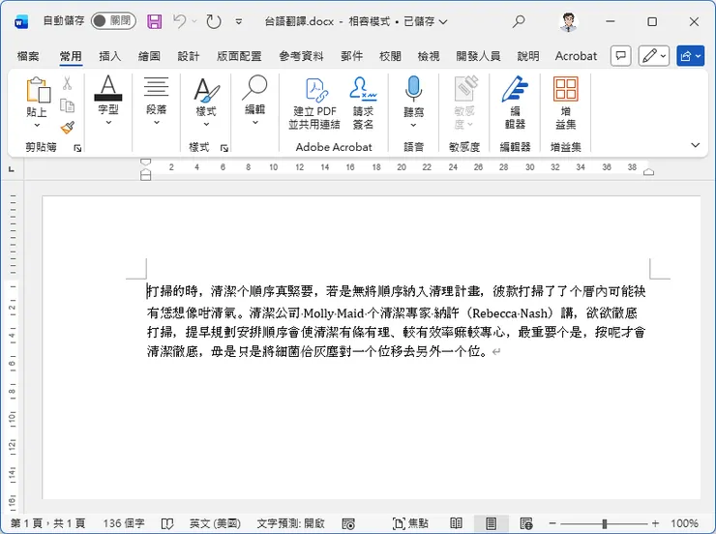This screenshot has width=716, height=534.
Task: Click 文字預測: 開啟 in status bar
Action: 290,523
